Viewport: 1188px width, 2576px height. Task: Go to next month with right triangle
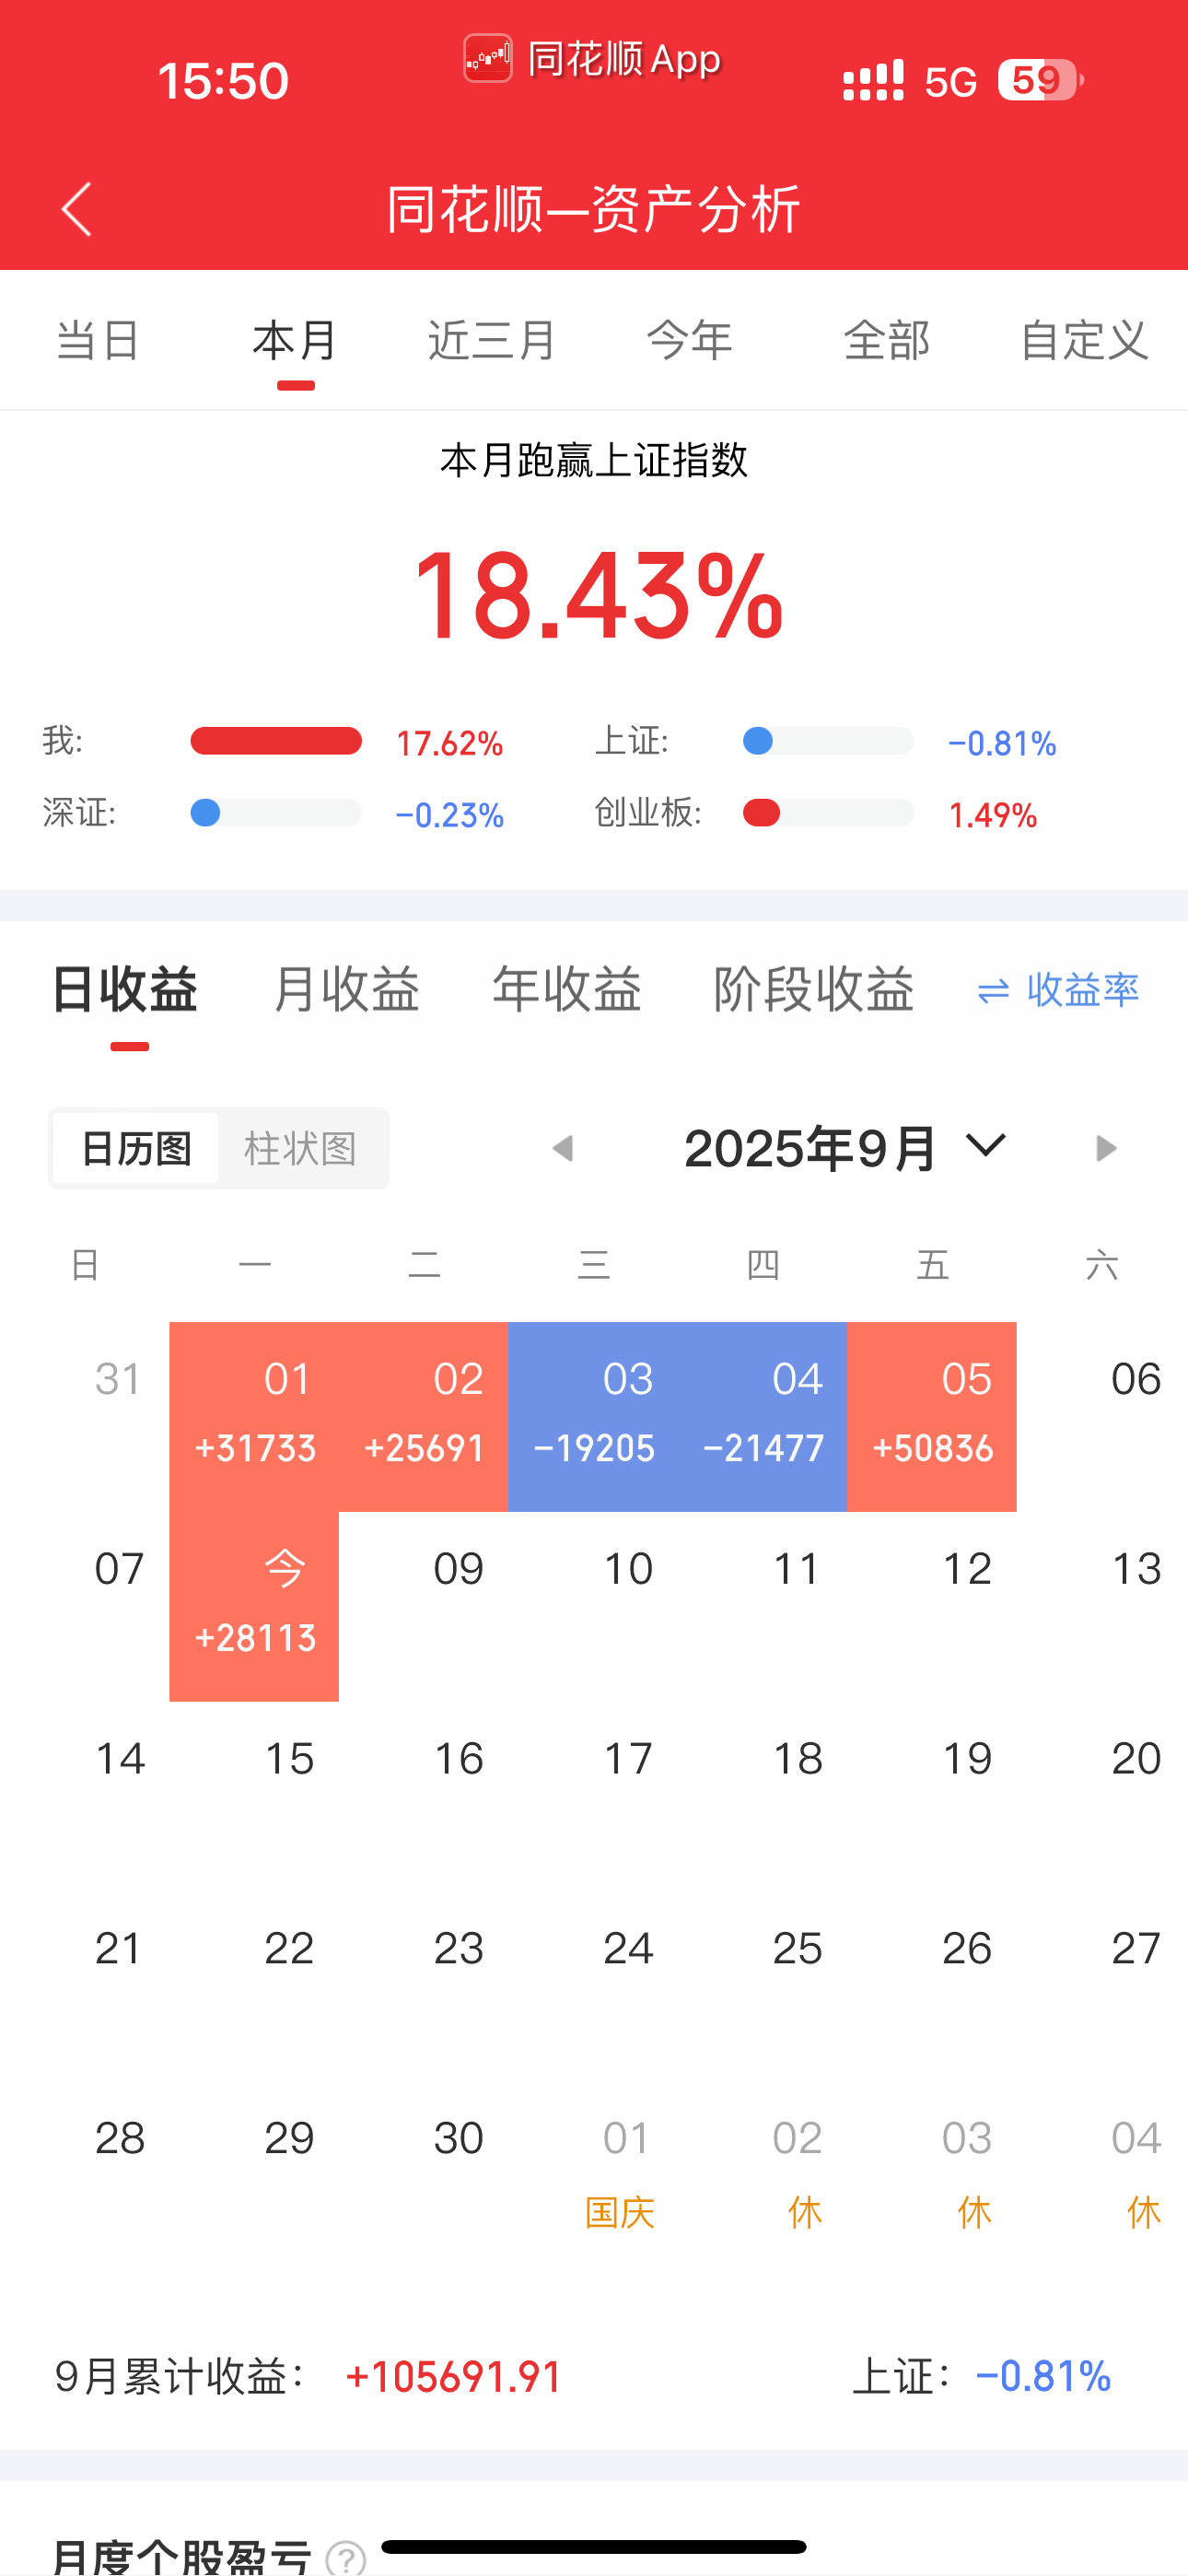(1105, 1148)
